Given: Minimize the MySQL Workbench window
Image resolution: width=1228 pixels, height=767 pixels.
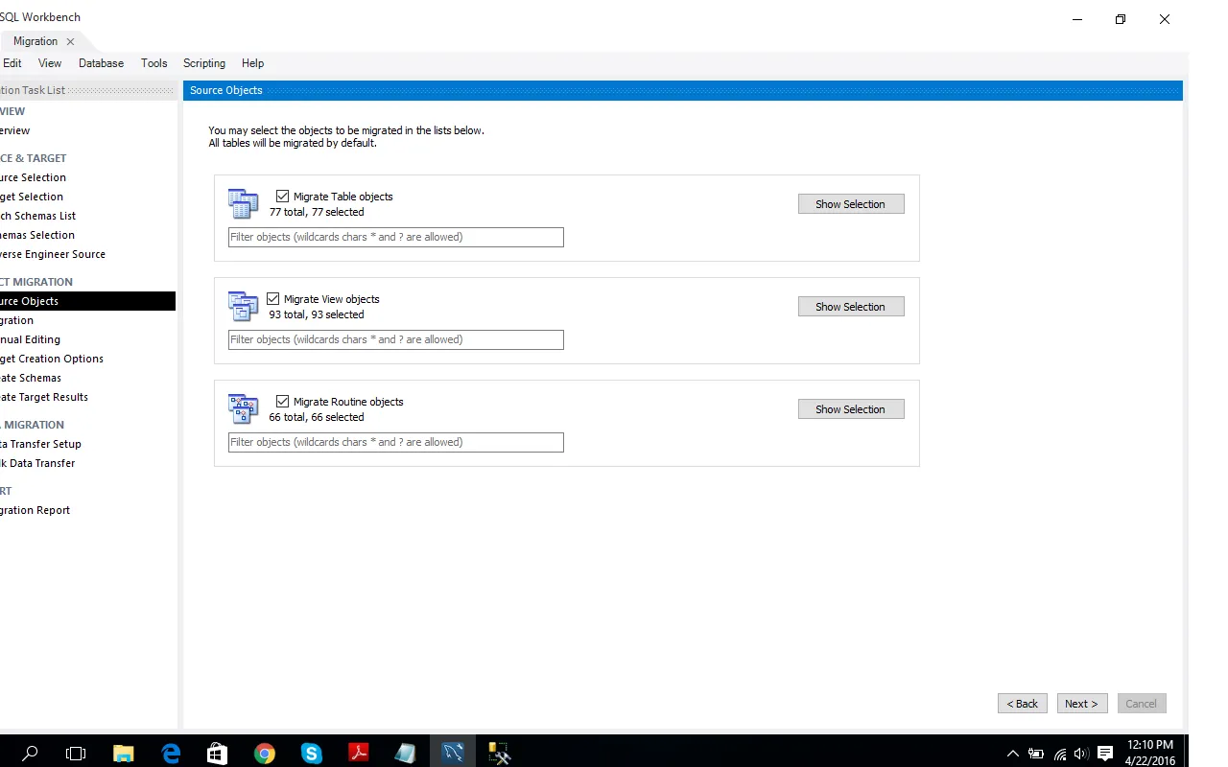Looking at the screenshot, I should point(1076,19).
